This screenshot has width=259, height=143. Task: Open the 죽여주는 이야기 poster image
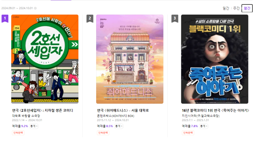[x=215, y=59]
